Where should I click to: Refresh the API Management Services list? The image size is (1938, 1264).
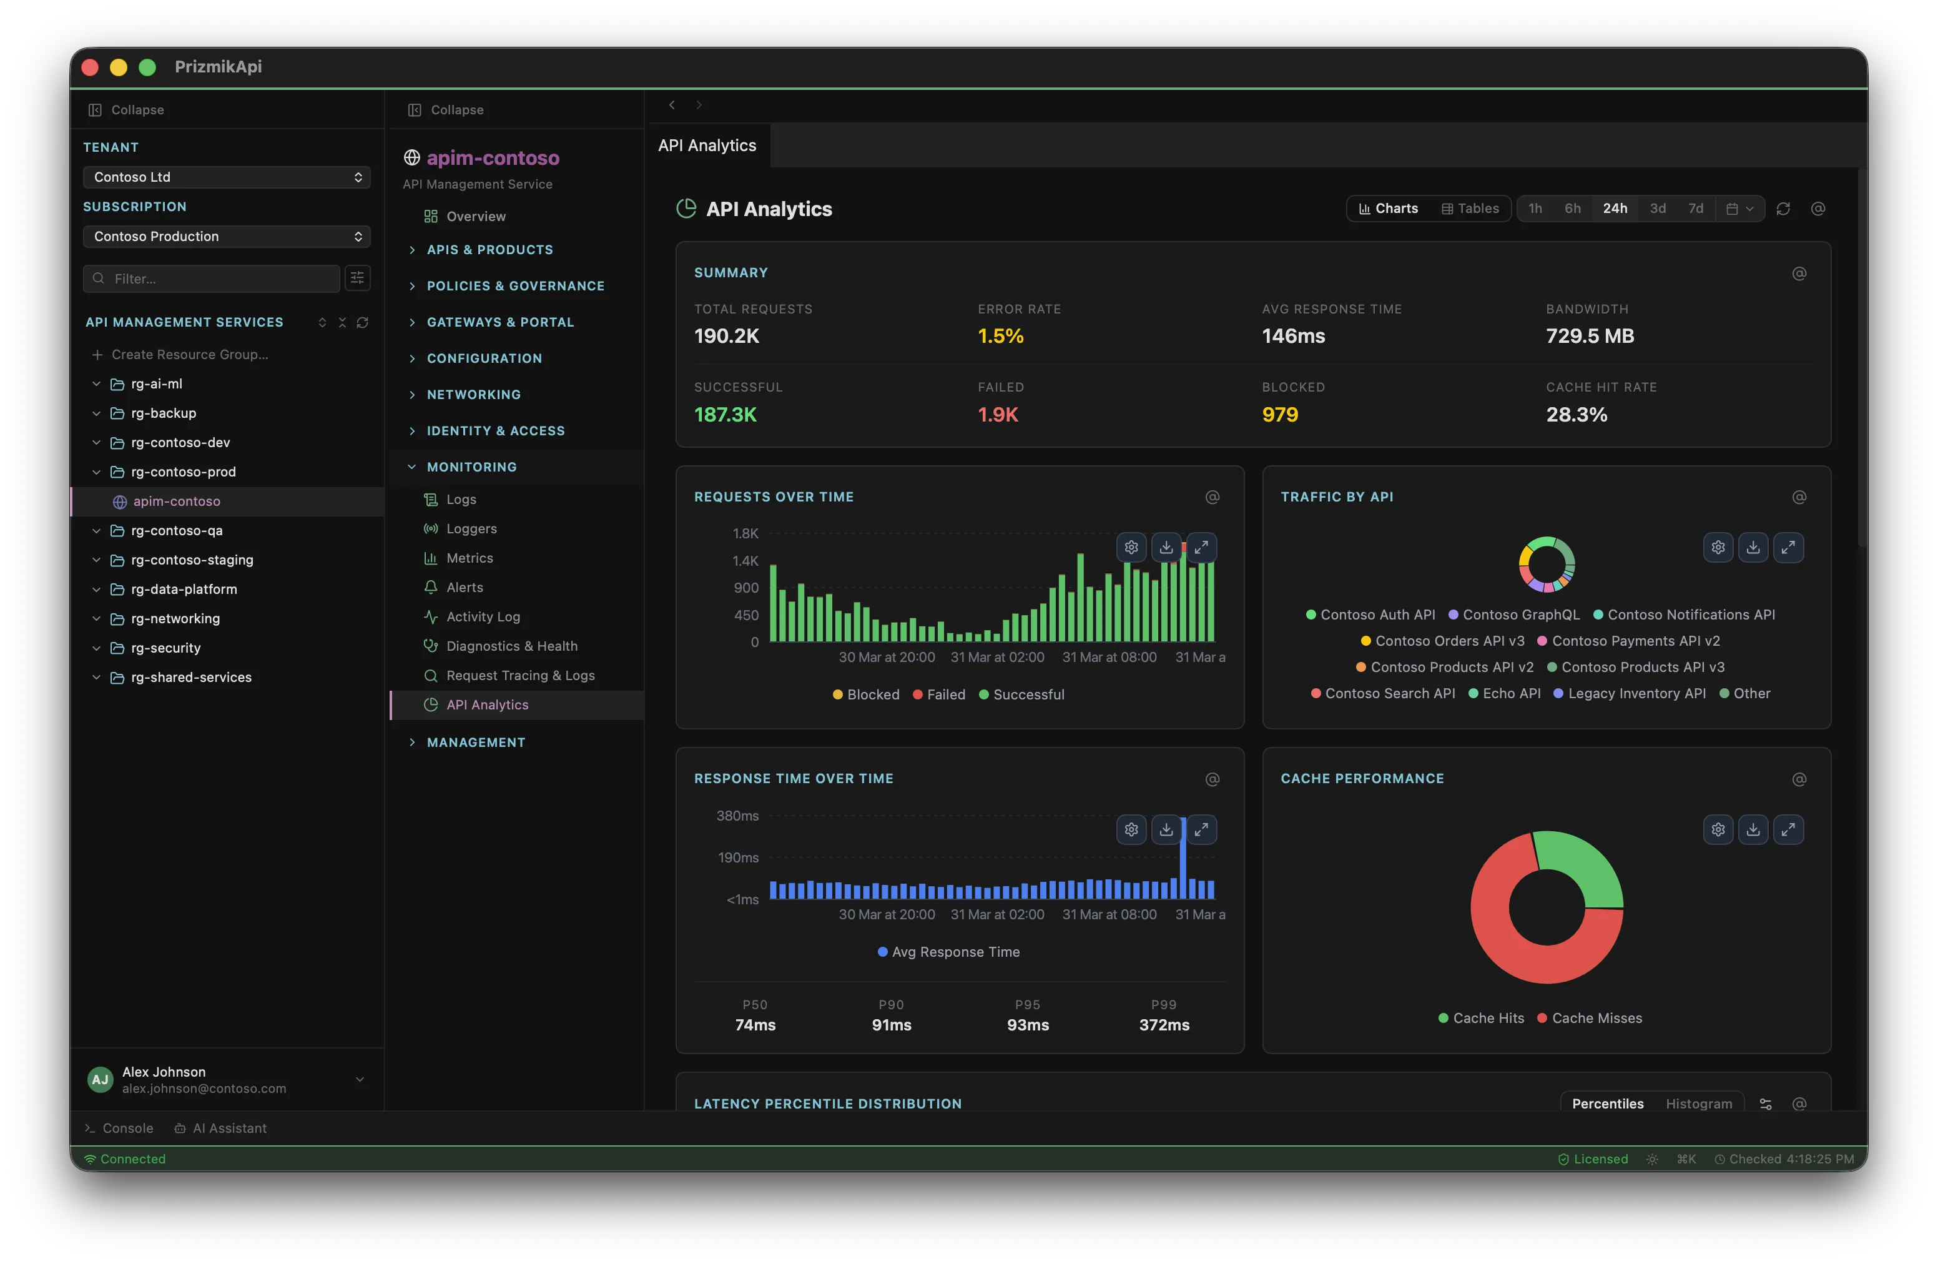[363, 322]
